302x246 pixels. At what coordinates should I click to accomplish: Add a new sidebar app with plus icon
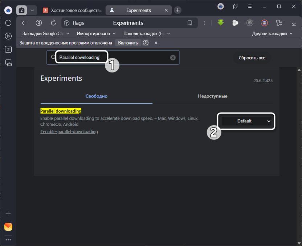click(8, 214)
